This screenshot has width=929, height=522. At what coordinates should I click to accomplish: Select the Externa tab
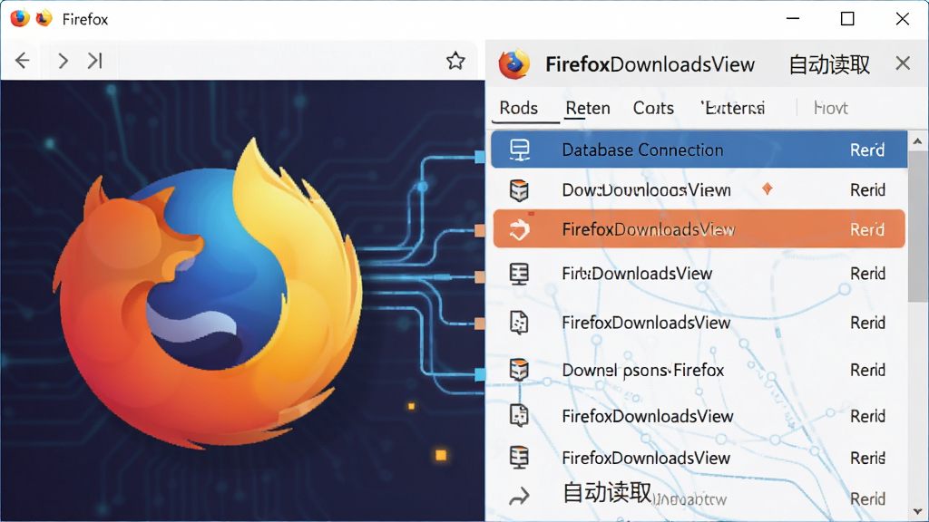pos(733,108)
